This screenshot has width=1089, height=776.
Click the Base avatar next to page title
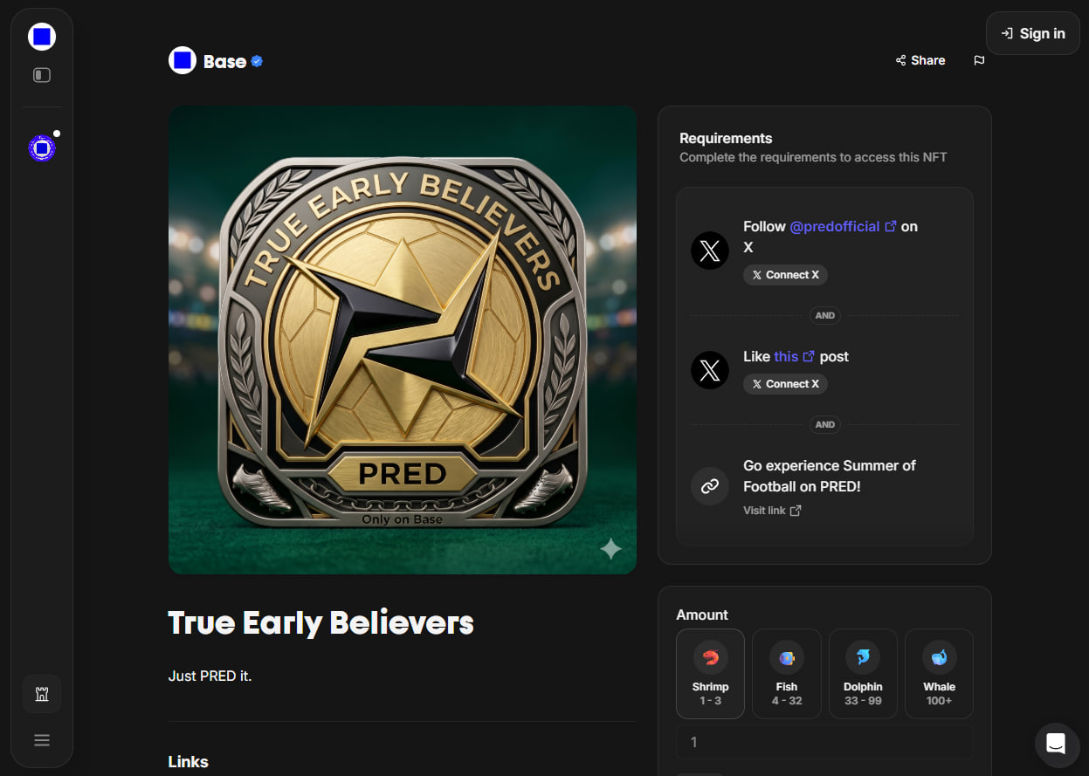183,60
